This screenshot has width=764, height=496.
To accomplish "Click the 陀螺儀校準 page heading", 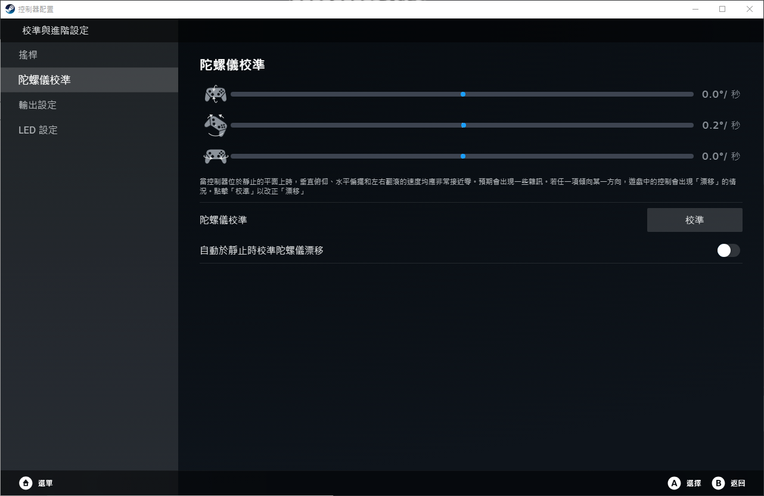I will click(232, 65).
